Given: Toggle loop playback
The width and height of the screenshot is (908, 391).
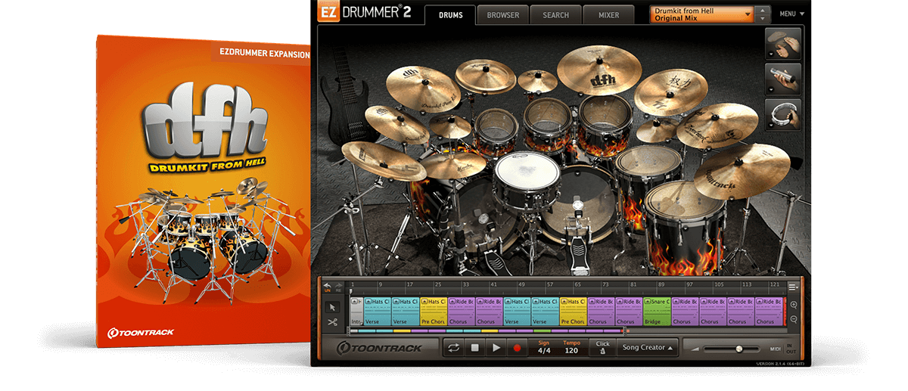Looking at the screenshot, I should point(454,348).
